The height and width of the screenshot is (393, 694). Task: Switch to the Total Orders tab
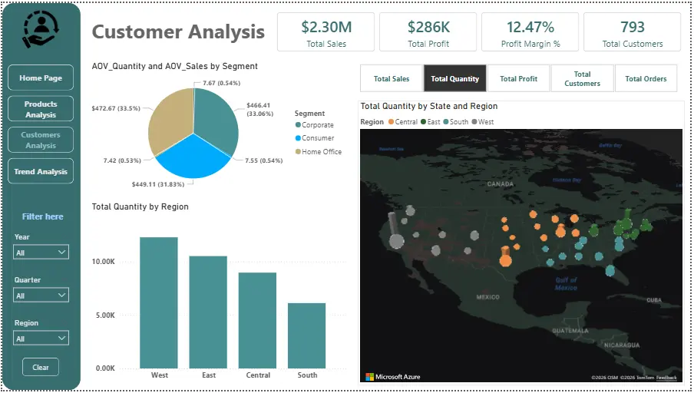point(646,78)
